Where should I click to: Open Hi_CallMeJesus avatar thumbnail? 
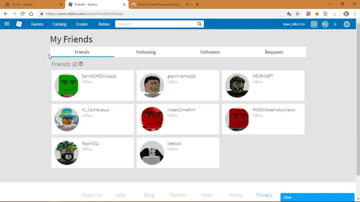coord(67,119)
